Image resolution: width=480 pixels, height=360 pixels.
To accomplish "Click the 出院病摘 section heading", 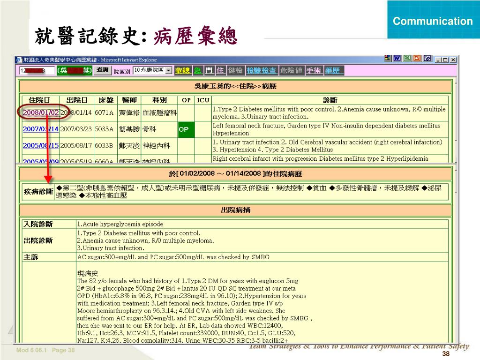I will coord(235,210).
